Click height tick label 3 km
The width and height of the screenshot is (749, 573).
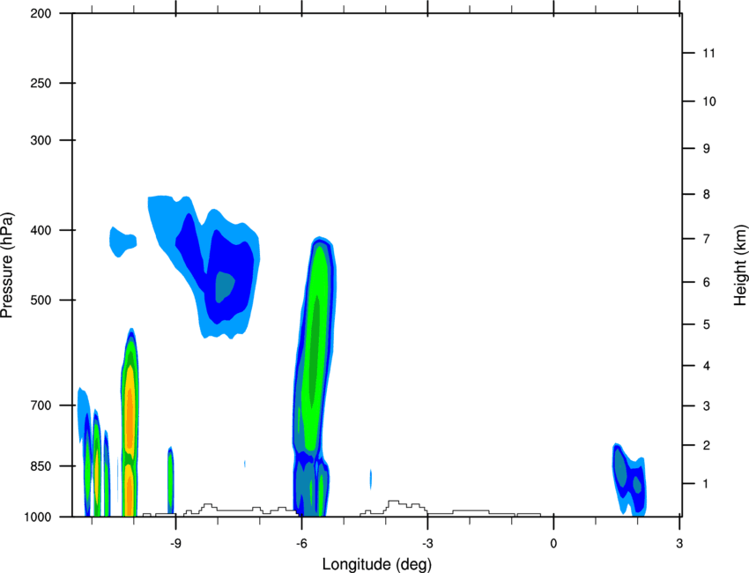coord(706,406)
